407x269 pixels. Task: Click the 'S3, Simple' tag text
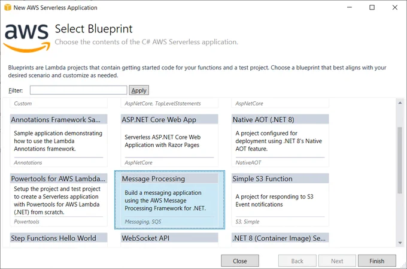(247, 222)
